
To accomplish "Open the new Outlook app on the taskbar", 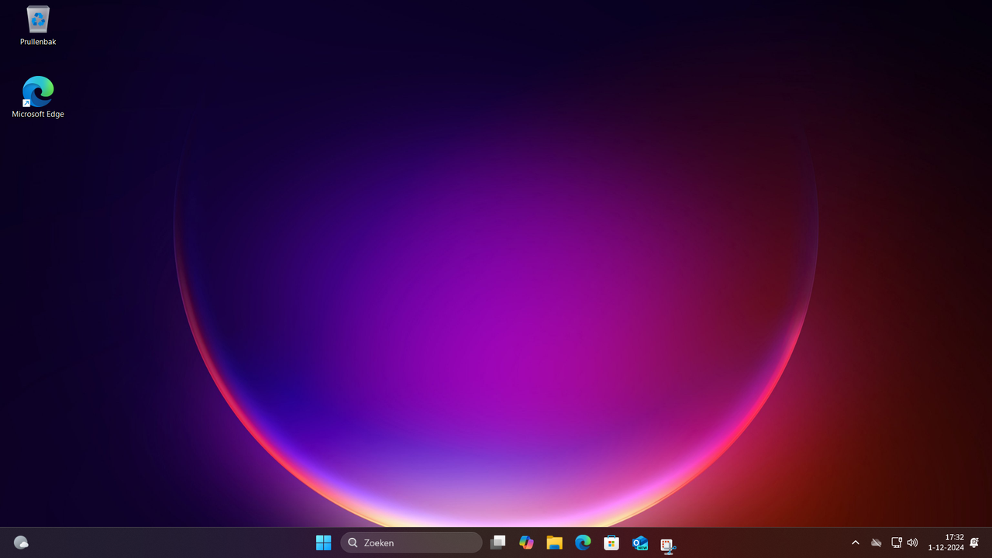I will pyautogui.click(x=640, y=542).
